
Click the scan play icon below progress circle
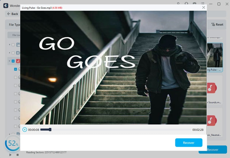pyautogui.click(x=11, y=155)
